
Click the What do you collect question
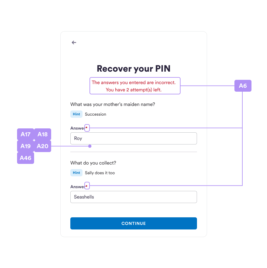click(93, 163)
